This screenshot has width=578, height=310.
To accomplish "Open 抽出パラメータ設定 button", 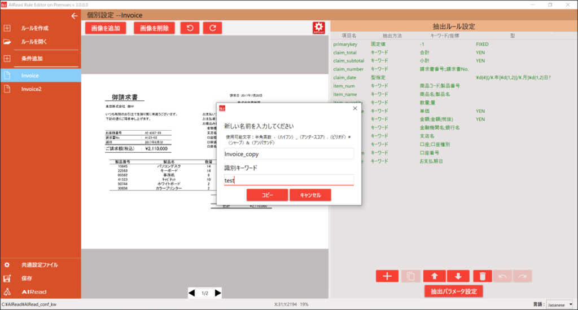I will coord(454,291).
